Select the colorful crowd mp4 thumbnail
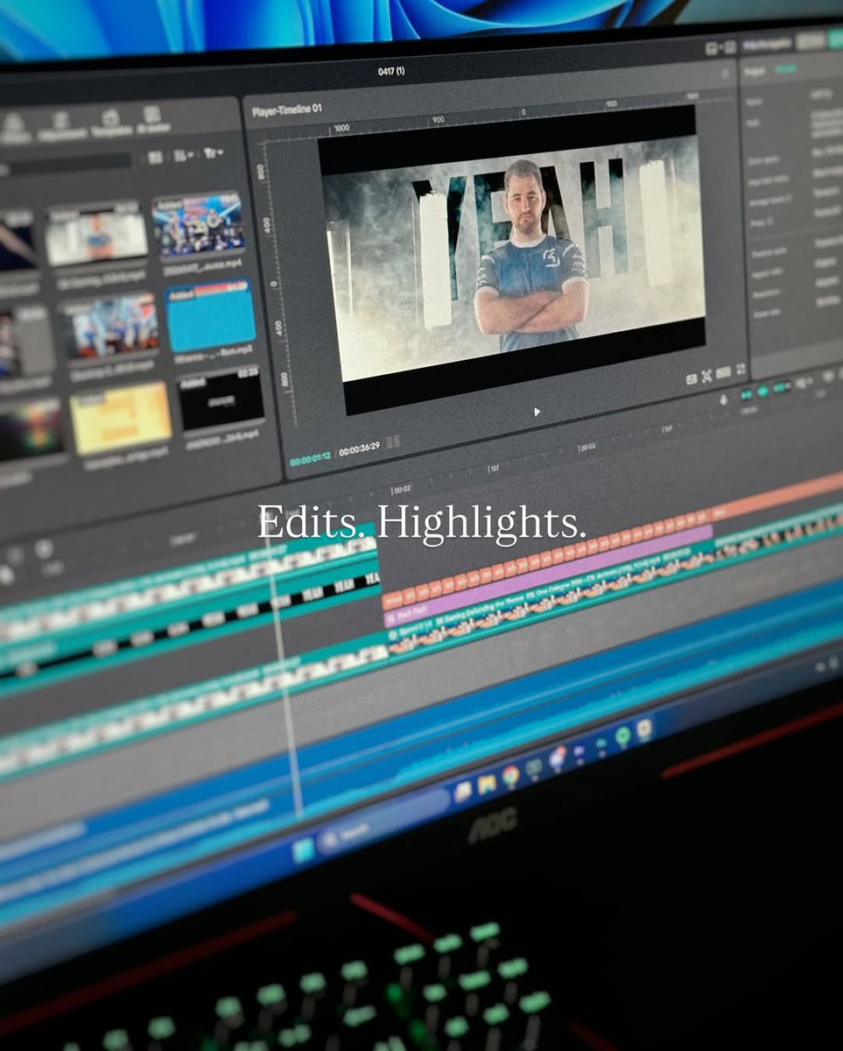Viewport: 843px width, 1051px height. click(x=199, y=224)
